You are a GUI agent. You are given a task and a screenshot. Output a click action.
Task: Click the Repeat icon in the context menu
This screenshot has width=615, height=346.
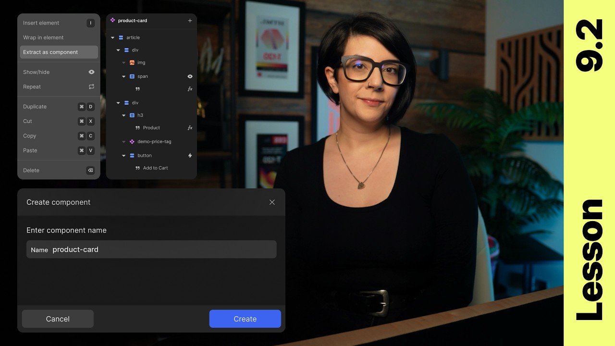91,86
